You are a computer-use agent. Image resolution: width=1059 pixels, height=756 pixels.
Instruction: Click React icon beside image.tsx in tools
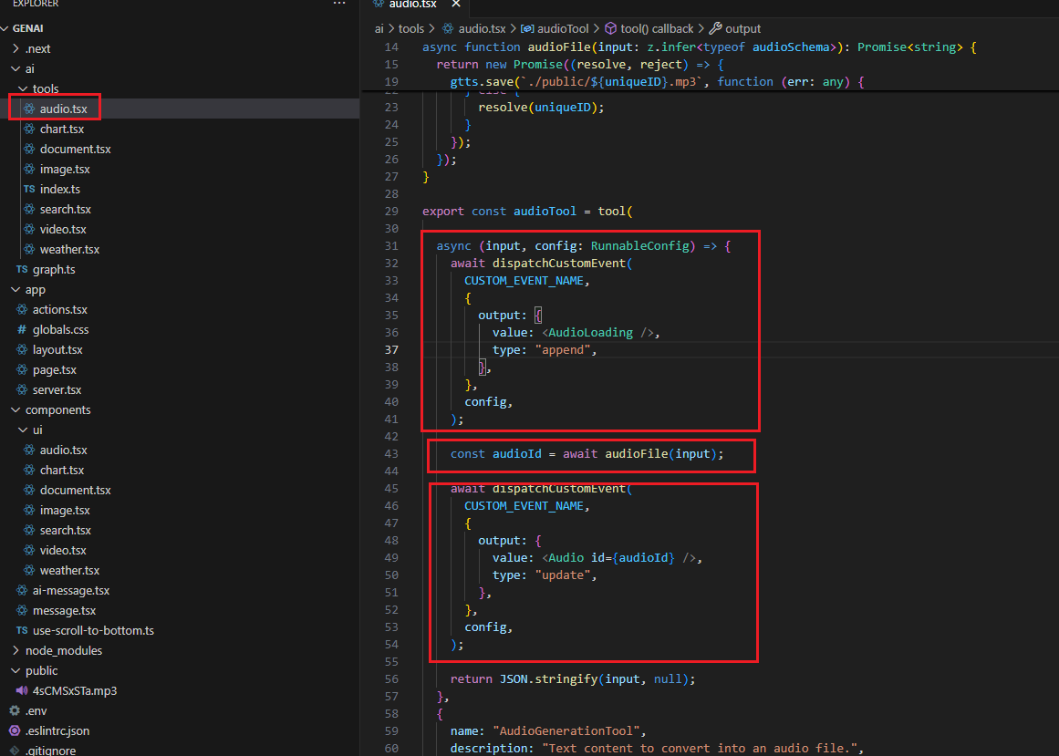pyautogui.click(x=29, y=170)
